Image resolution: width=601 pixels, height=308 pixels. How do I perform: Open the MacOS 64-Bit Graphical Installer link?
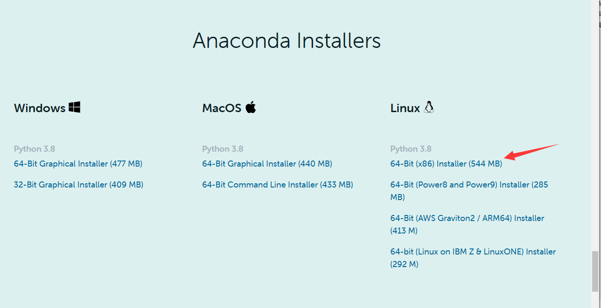pyautogui.click(x=267, y=163)
